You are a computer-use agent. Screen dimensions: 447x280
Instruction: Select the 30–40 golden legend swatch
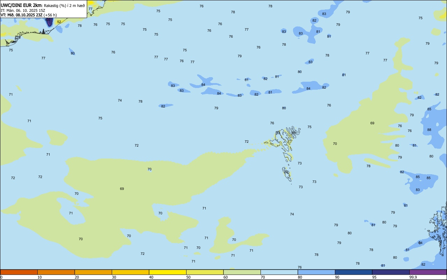point(130,272)
